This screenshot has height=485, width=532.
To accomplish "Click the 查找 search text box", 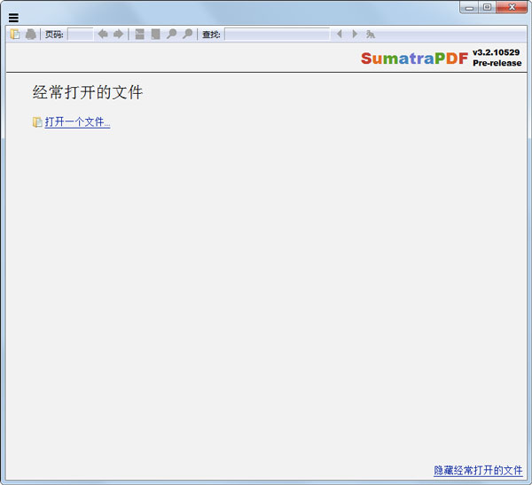I will point(277,35).
